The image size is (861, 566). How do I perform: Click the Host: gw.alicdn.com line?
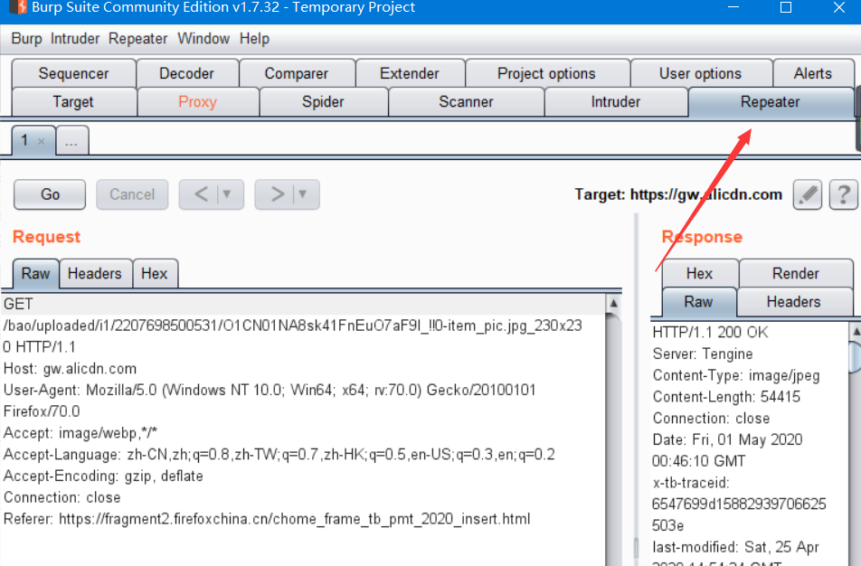click(71, 368)
